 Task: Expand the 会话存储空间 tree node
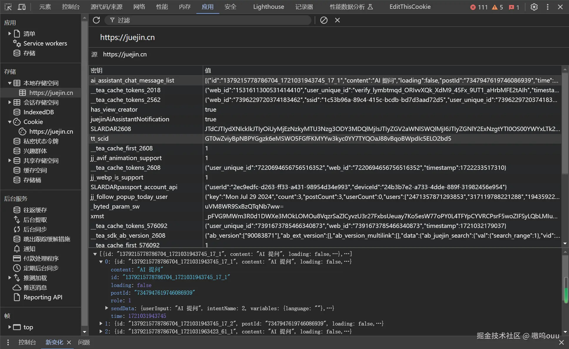[x=10, y=102]
